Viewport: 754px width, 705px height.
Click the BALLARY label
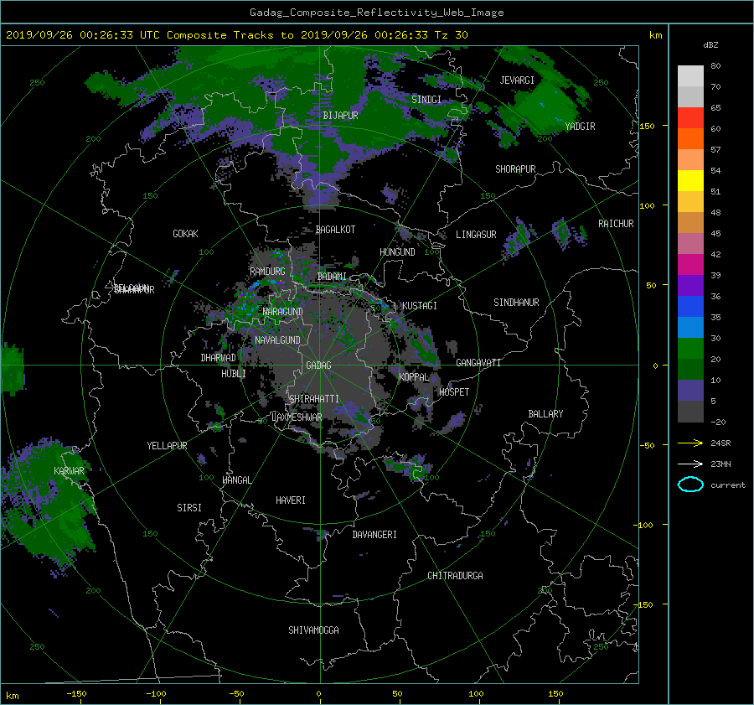545,414
